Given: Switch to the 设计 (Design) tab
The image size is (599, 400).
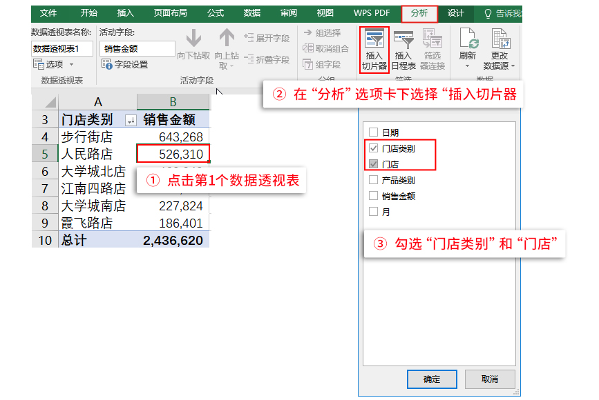Looking at the screenshot, I should pyautogui.click(x=456, y=13).
